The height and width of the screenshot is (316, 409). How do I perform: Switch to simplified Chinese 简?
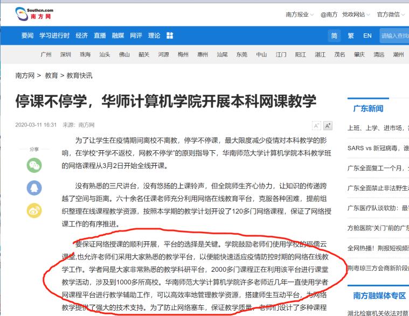click(x=335, y=36)
